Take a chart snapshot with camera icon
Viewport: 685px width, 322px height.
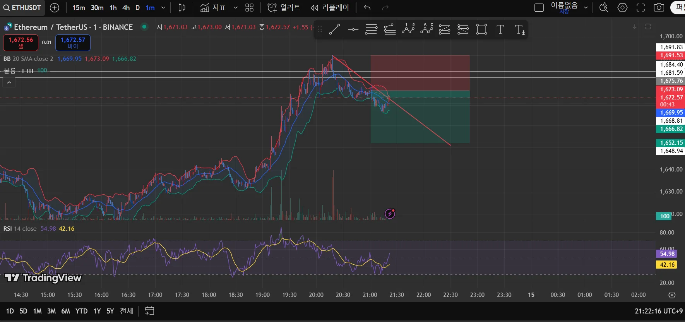(659, 7)
